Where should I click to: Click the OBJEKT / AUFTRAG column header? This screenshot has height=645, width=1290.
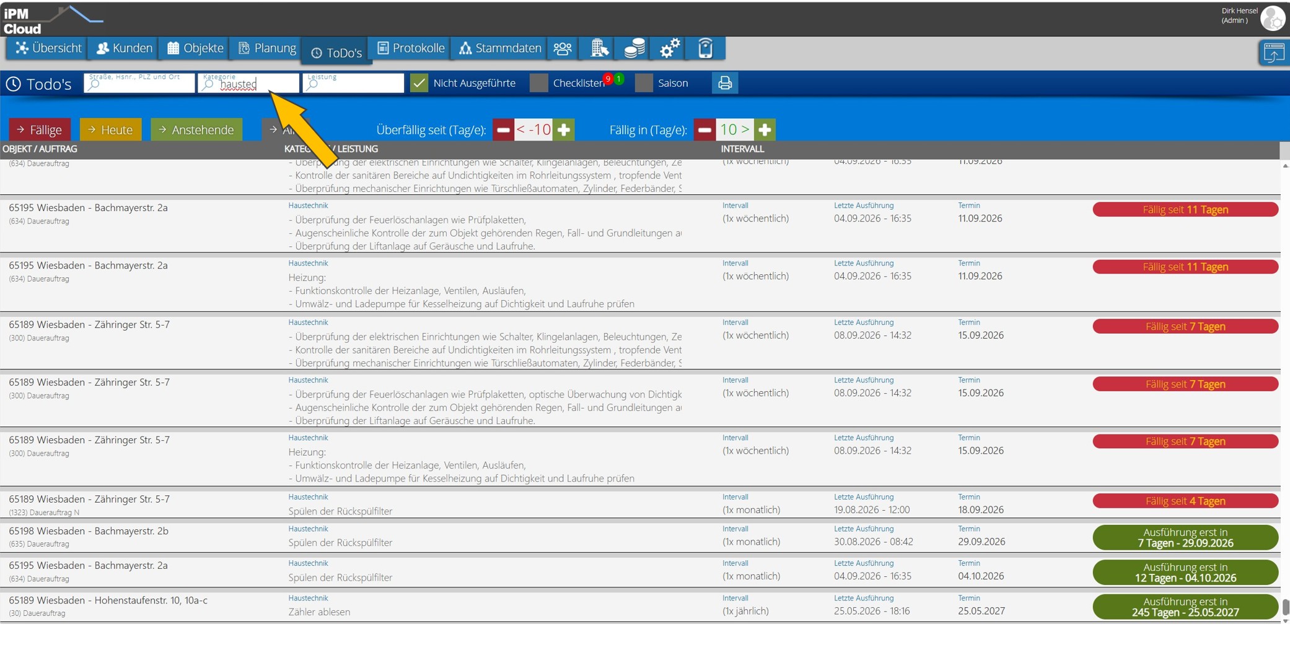pyautogui.click(x=40, y=149)
